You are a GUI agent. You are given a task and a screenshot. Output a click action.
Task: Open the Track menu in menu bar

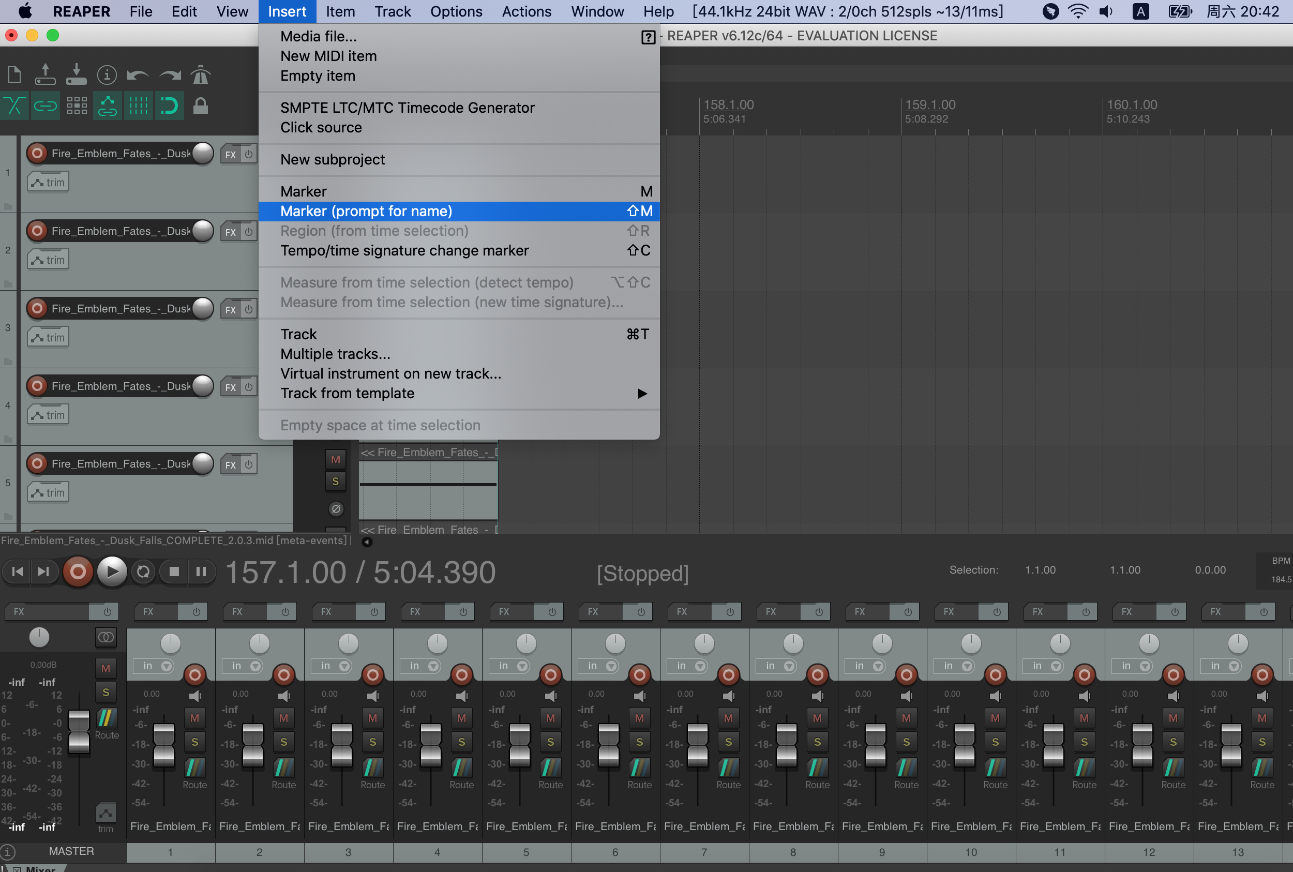[393, 11]
